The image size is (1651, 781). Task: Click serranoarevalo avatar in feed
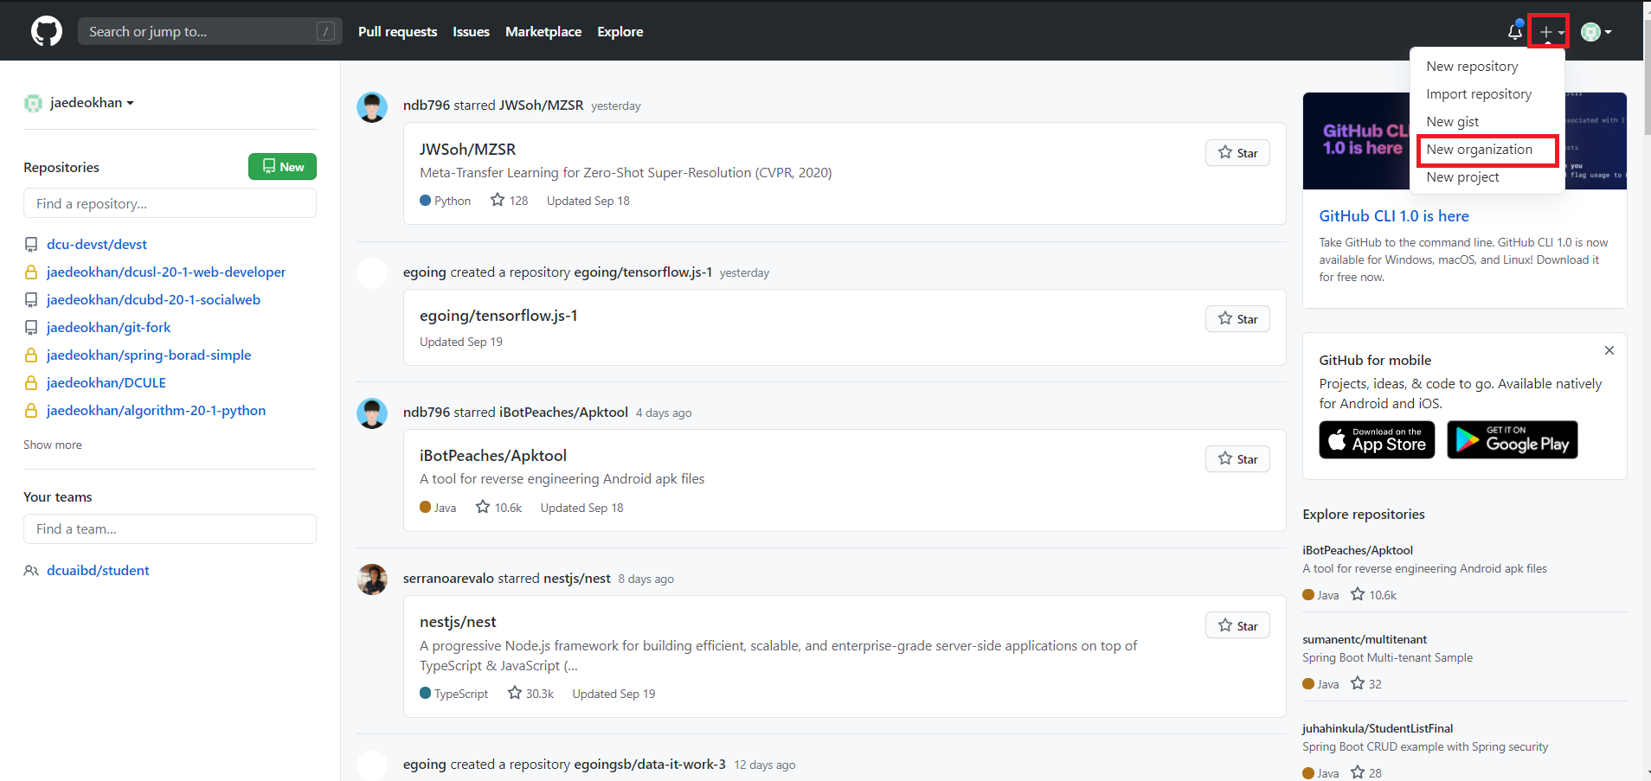(x=372, y=579)
